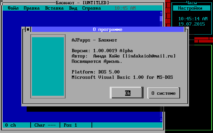Click the author email lindakaioh@mail.ru
The width and height of the screenshot is (213, 133).
pyautogui.click(x=149, y=56)
